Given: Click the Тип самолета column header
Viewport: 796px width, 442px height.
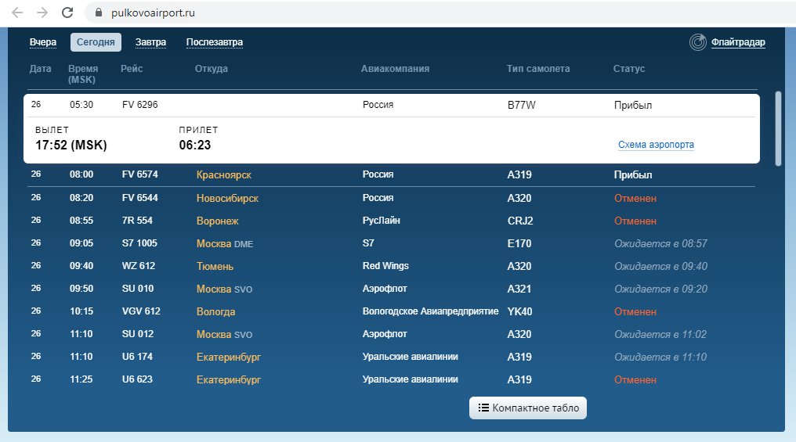Looking at the screenshot, I should coord(537,68).
